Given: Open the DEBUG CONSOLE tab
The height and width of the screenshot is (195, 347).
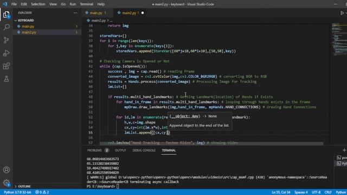Looking at the screenshot, I should (144, 150).
